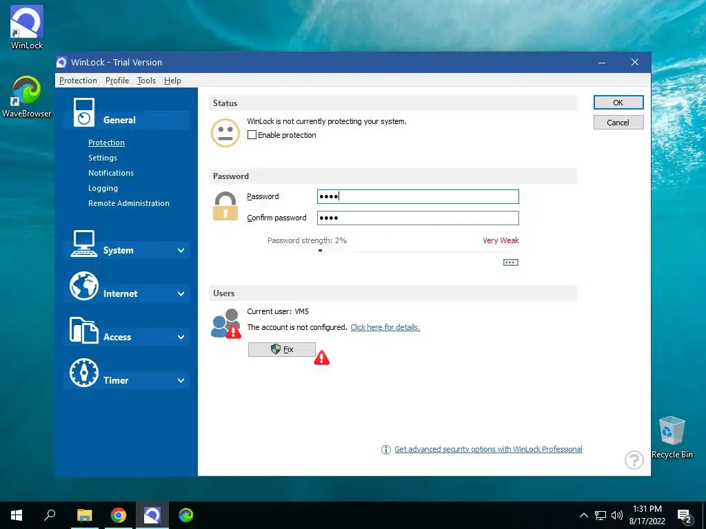Click the users warning icon
Image resolution: width=706 pixels, height=529 pixels.
[x=226, y=324]
